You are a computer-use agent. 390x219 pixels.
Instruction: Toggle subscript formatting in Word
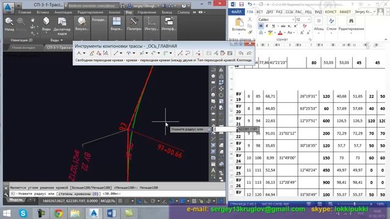[289, 26]
